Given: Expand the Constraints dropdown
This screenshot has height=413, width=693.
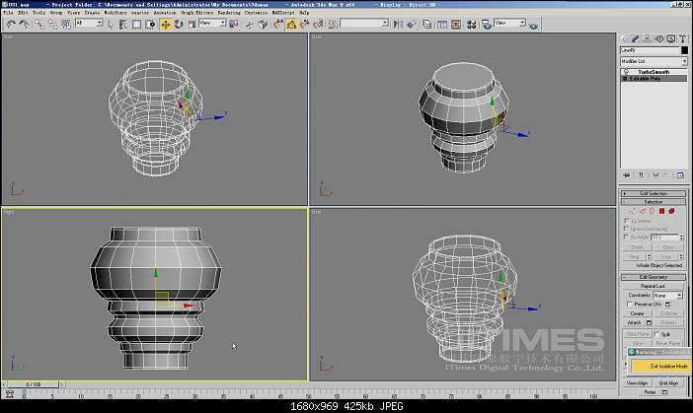Looking at the screenshot, I should coord(666,295).
